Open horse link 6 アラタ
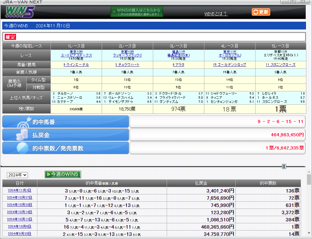This screenshot has height=239, width=312. click(179, 65)
